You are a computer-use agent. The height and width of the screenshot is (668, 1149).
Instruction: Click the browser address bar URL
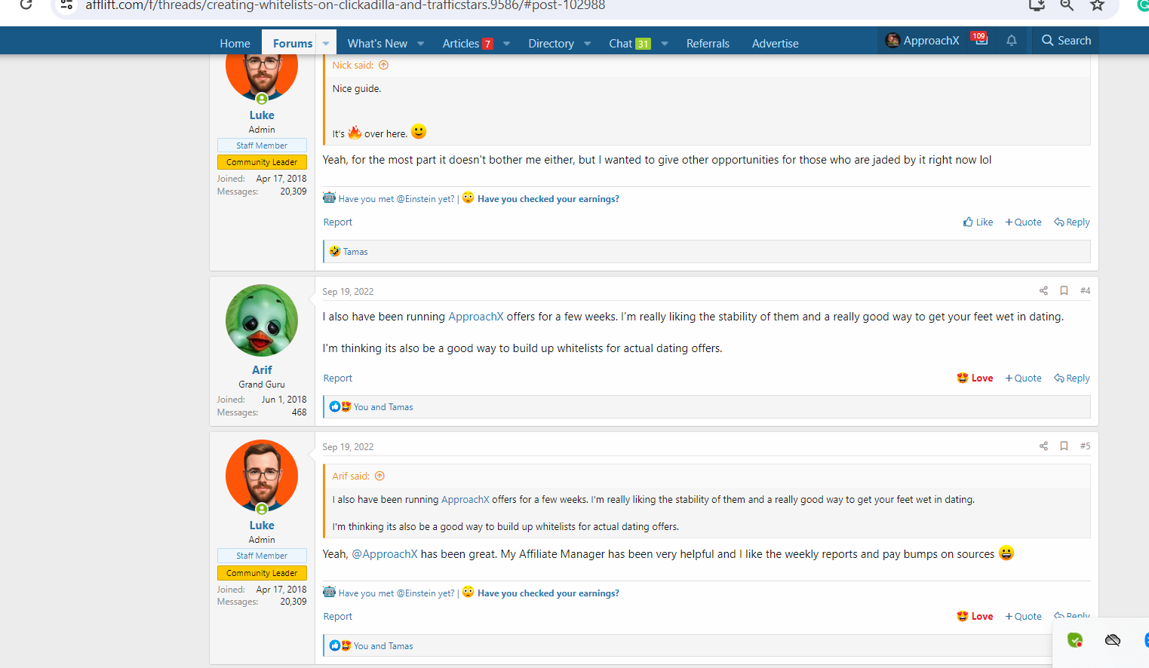345,5
